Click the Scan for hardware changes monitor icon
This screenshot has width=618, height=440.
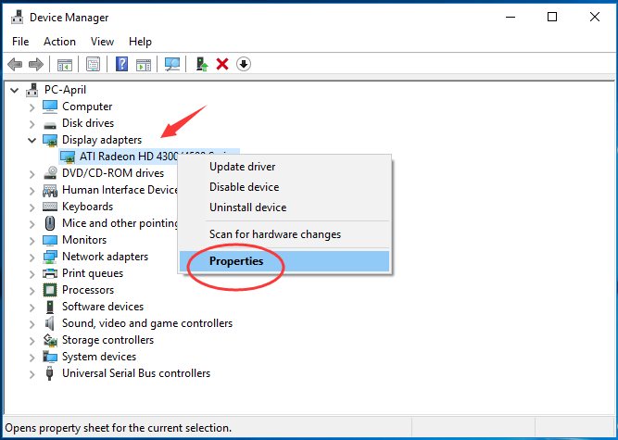(x=172, y=64)
